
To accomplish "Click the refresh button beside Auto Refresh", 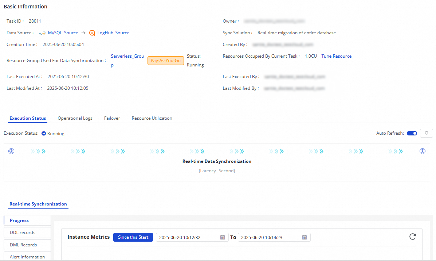I will 426,133.
